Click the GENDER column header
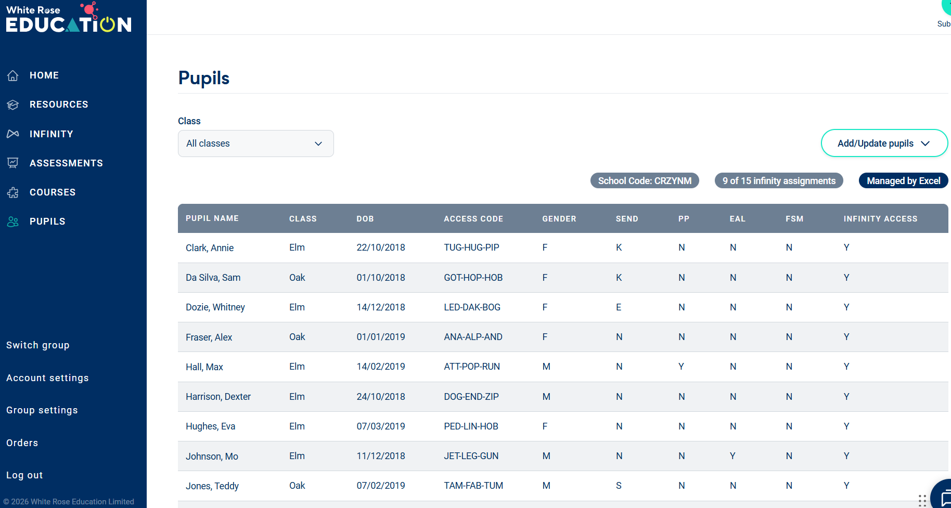951x508 pixels. [559, 219]
